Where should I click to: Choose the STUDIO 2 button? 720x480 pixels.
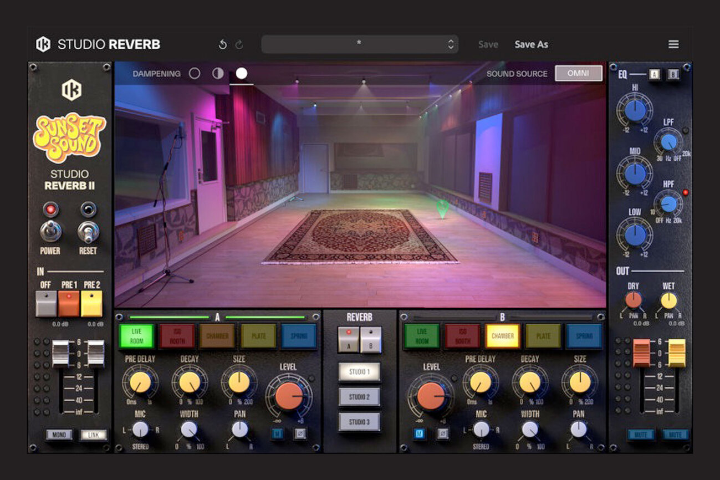(x=360, y=397)
